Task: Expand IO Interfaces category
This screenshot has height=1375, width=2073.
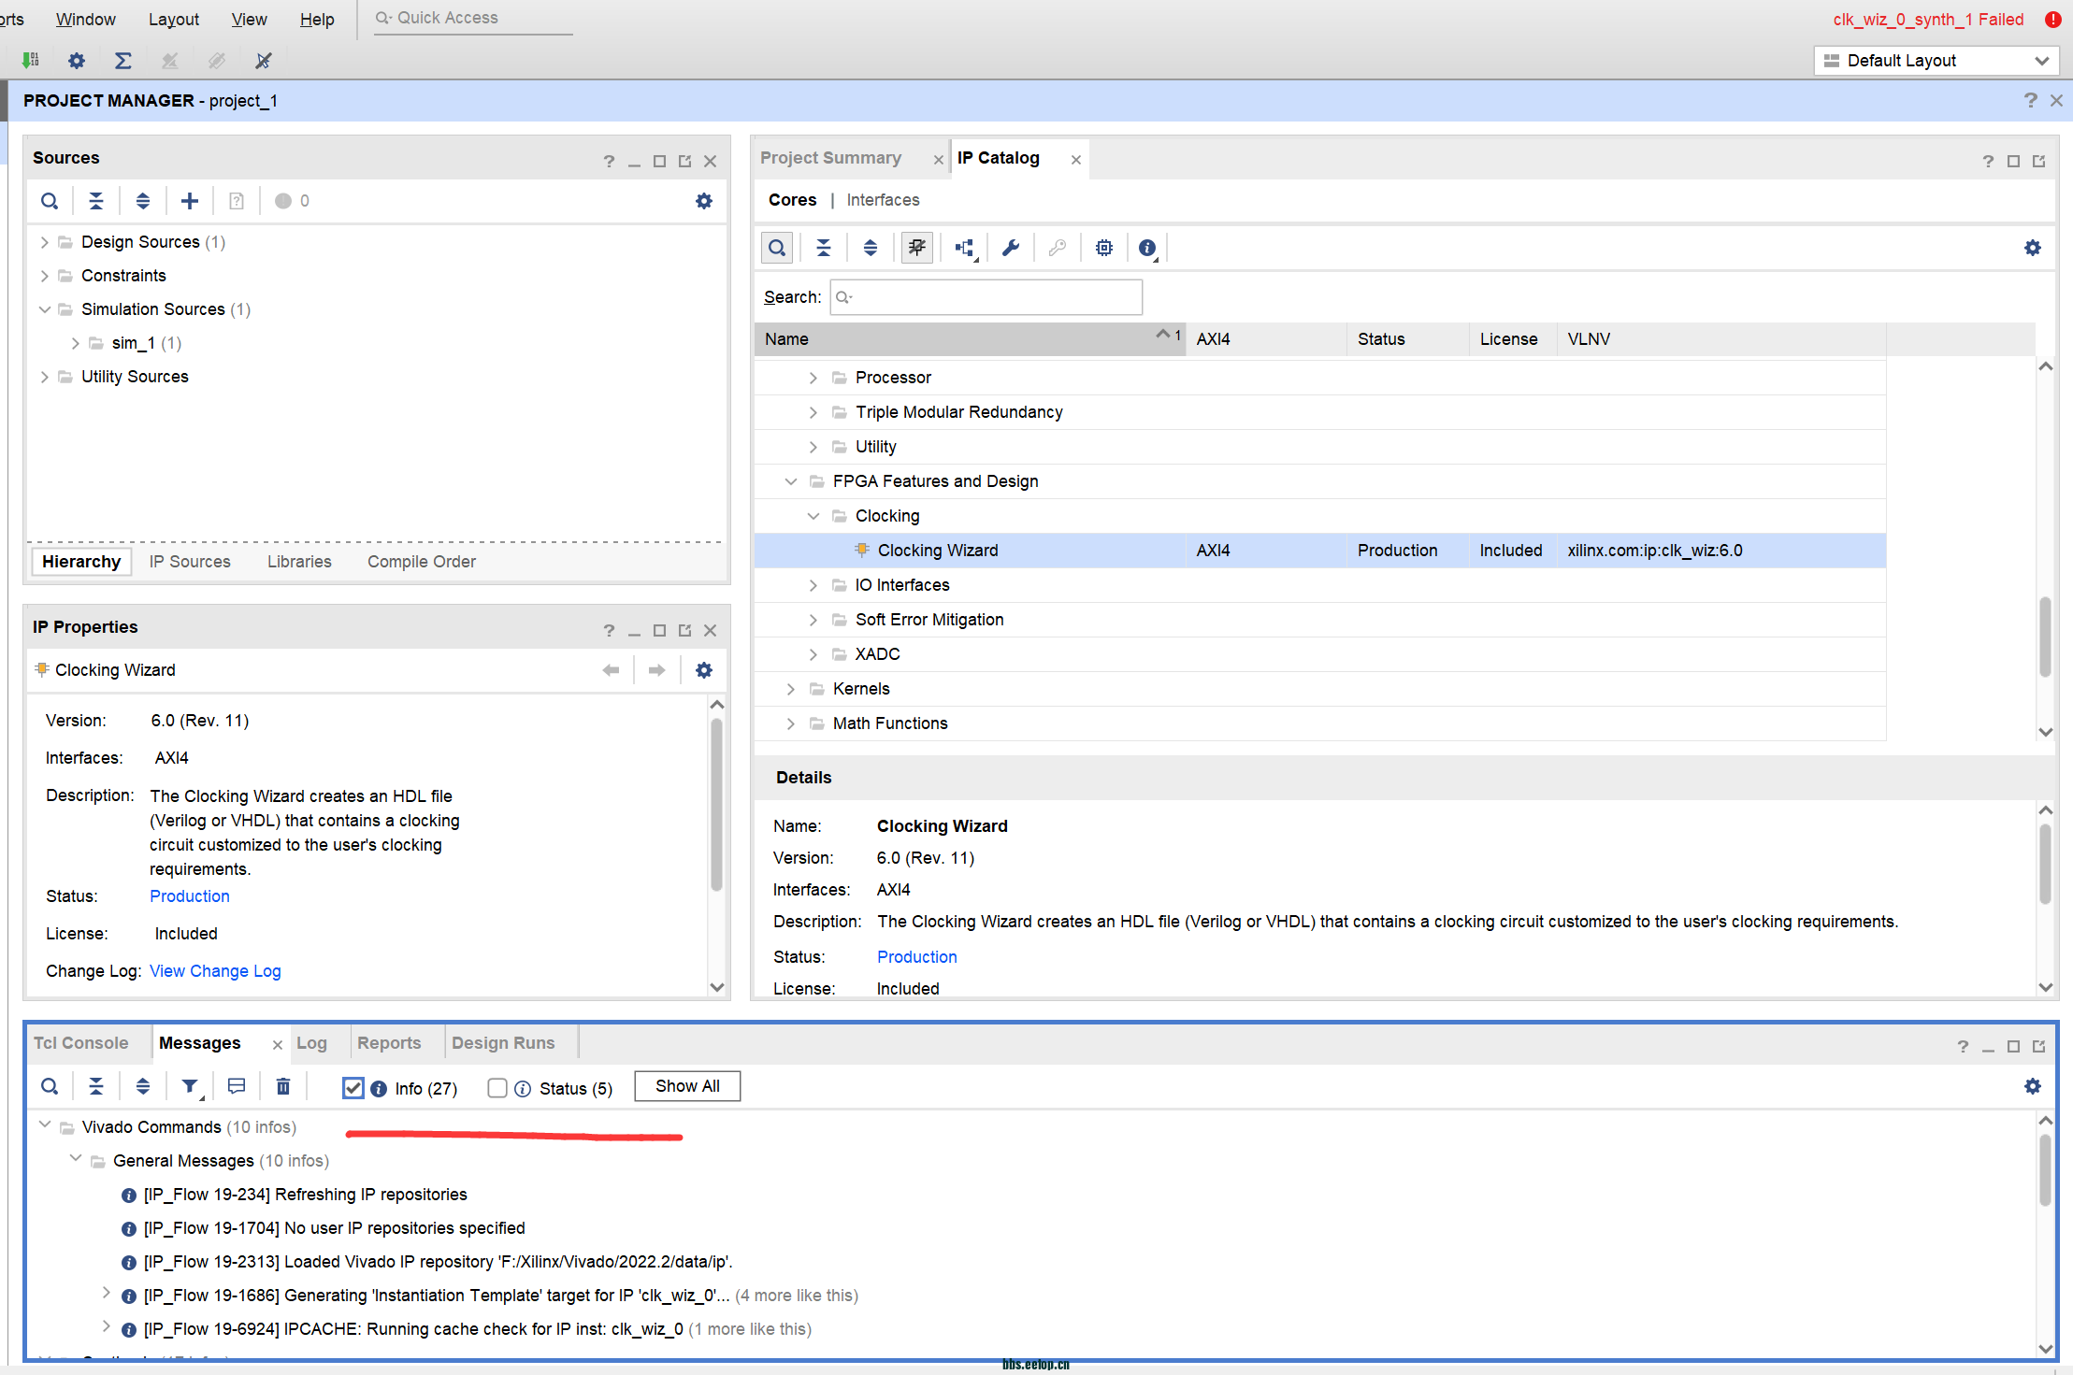Action: (x=813, y=585)
